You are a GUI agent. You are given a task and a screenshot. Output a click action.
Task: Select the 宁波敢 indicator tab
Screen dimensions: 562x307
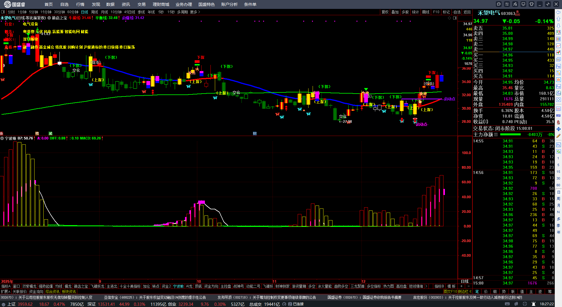[x=178, y=286]
